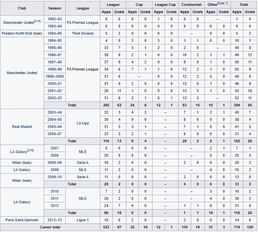Click the 1999–2000 season link
Viewport: 258px width, 232px height.
pyautogui.click(x=55, y=76)
